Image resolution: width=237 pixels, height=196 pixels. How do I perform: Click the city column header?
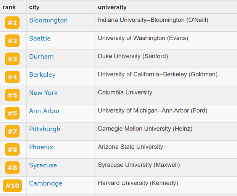pos(34,7)
